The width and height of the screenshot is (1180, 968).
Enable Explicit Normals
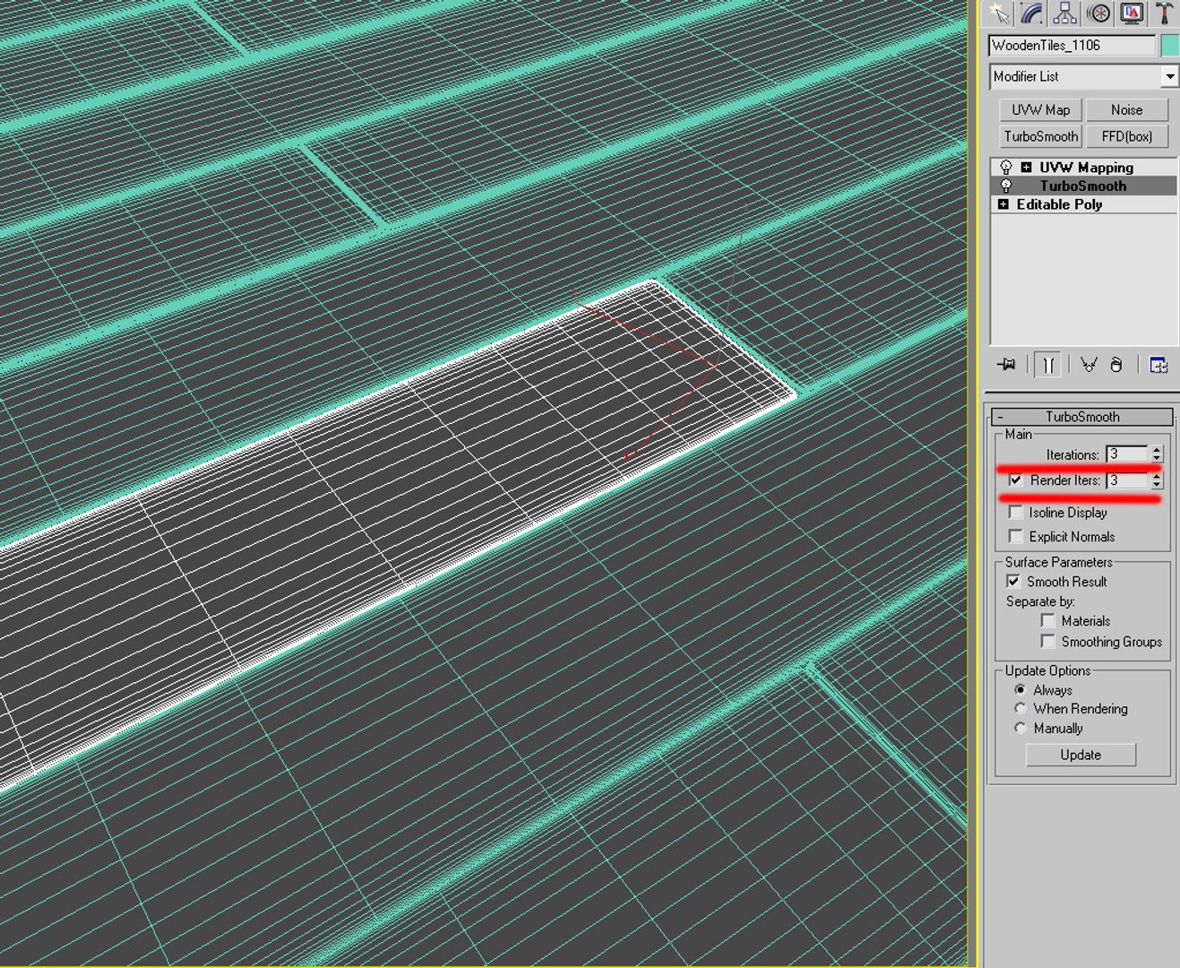tap(1015, 537)
